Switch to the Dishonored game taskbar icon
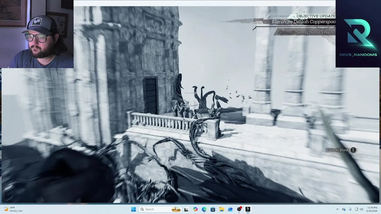 [x=248, y=209]
